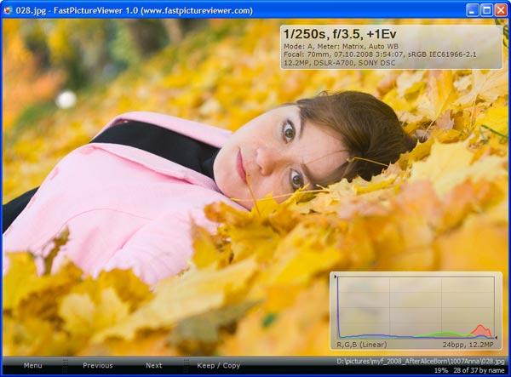This screenshot has height=377, width=511.
Task: Minimize the FastPictureViewer window
Action: click(x=472, y=10)
